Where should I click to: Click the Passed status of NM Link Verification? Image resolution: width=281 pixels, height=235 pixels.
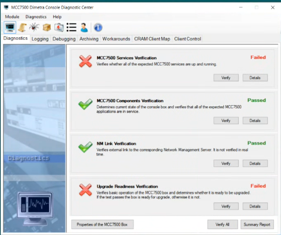[x=257, y=143]
